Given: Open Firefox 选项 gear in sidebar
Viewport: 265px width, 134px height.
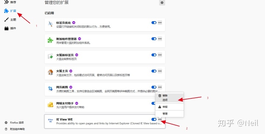Looking at the screenshot, I should (6, 123).
